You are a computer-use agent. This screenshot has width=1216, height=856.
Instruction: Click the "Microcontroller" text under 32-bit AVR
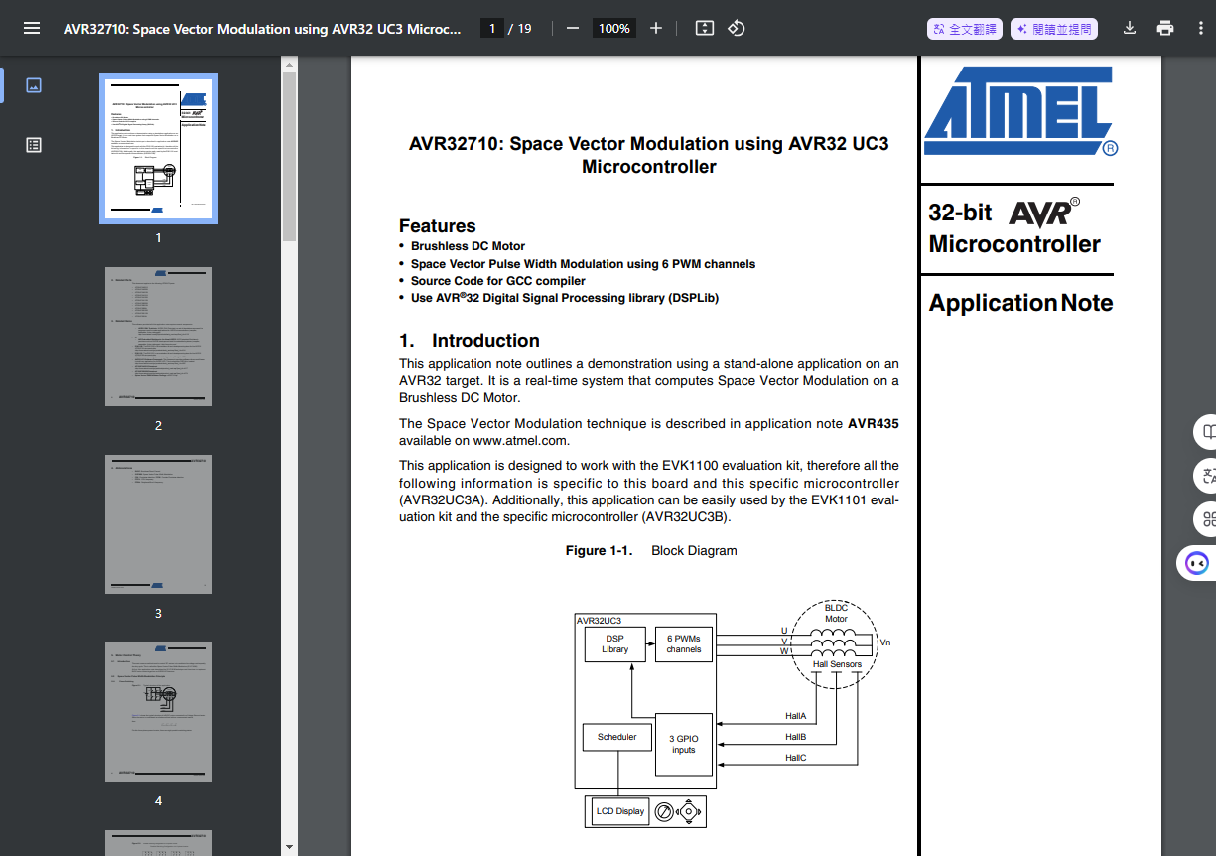point(1014,244)
